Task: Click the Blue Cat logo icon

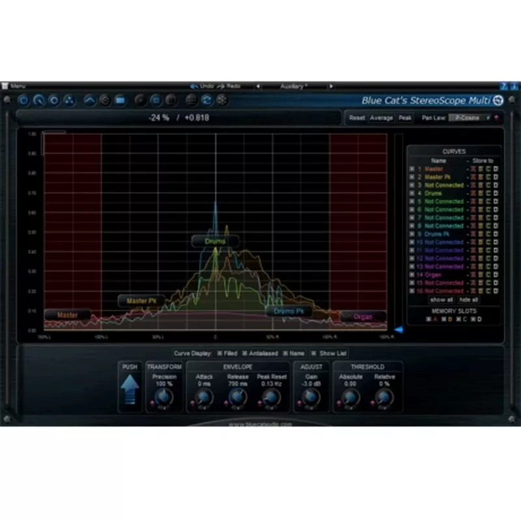Action: point(498,100)
